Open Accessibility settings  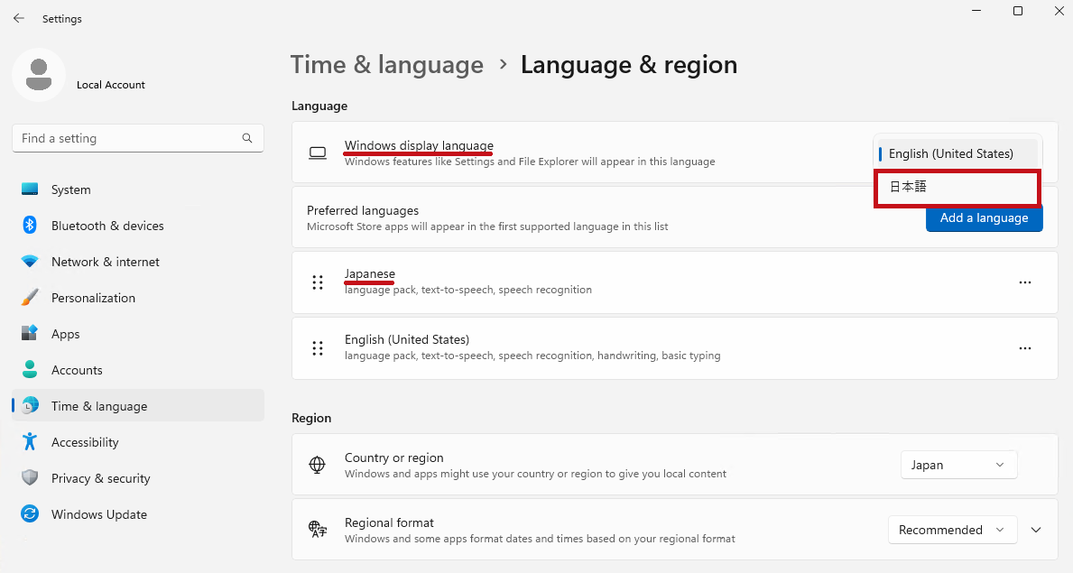pyautogui.click(x=138, y=441)
